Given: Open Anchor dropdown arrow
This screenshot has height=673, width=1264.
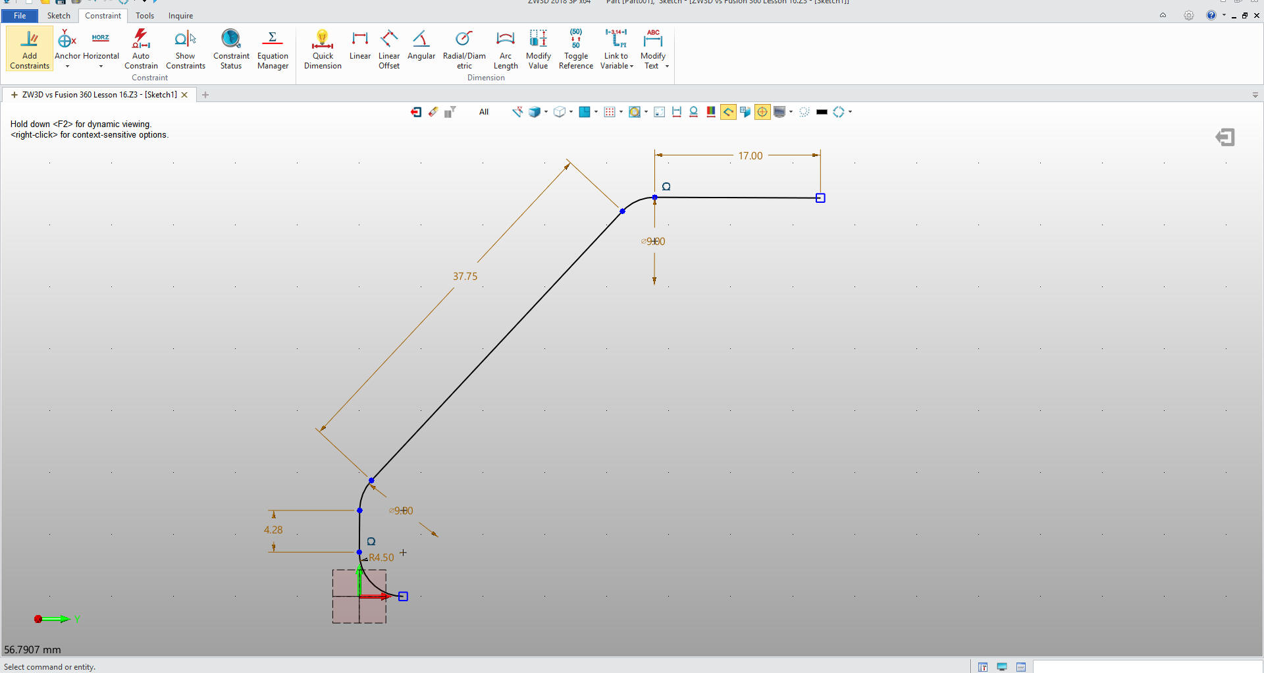Looking at the screenshot, I should click(x=67, y=67).
